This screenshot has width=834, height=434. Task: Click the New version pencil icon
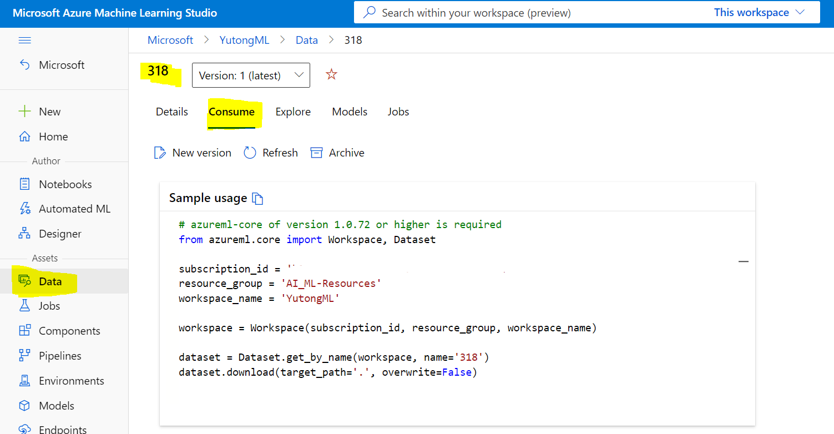click(x=160, y=153)
